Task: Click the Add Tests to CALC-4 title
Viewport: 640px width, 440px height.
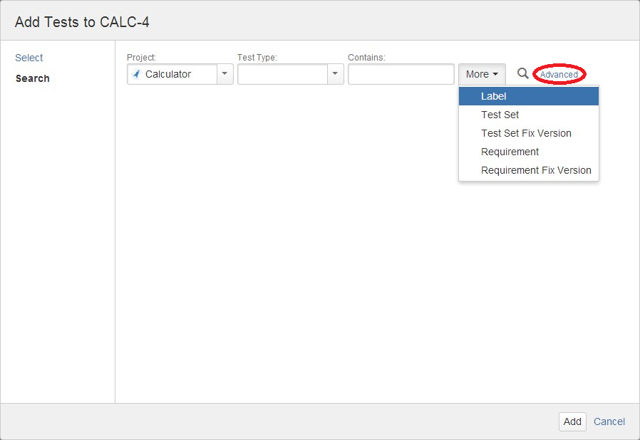Action: 82,22
